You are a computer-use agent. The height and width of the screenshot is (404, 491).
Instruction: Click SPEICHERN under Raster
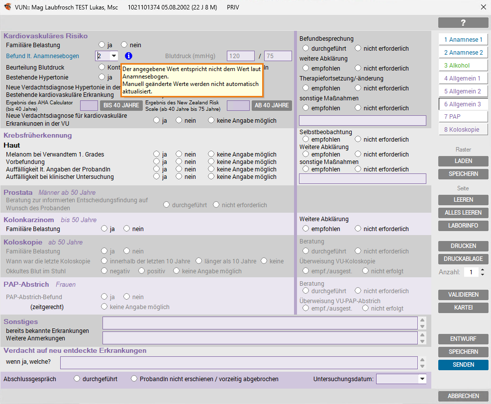[x=463, y=174]
